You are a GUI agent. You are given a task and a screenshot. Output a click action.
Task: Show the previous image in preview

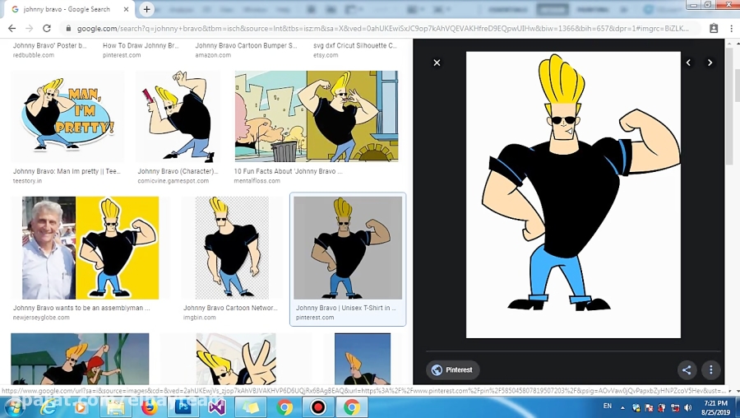tap(688, 63)
